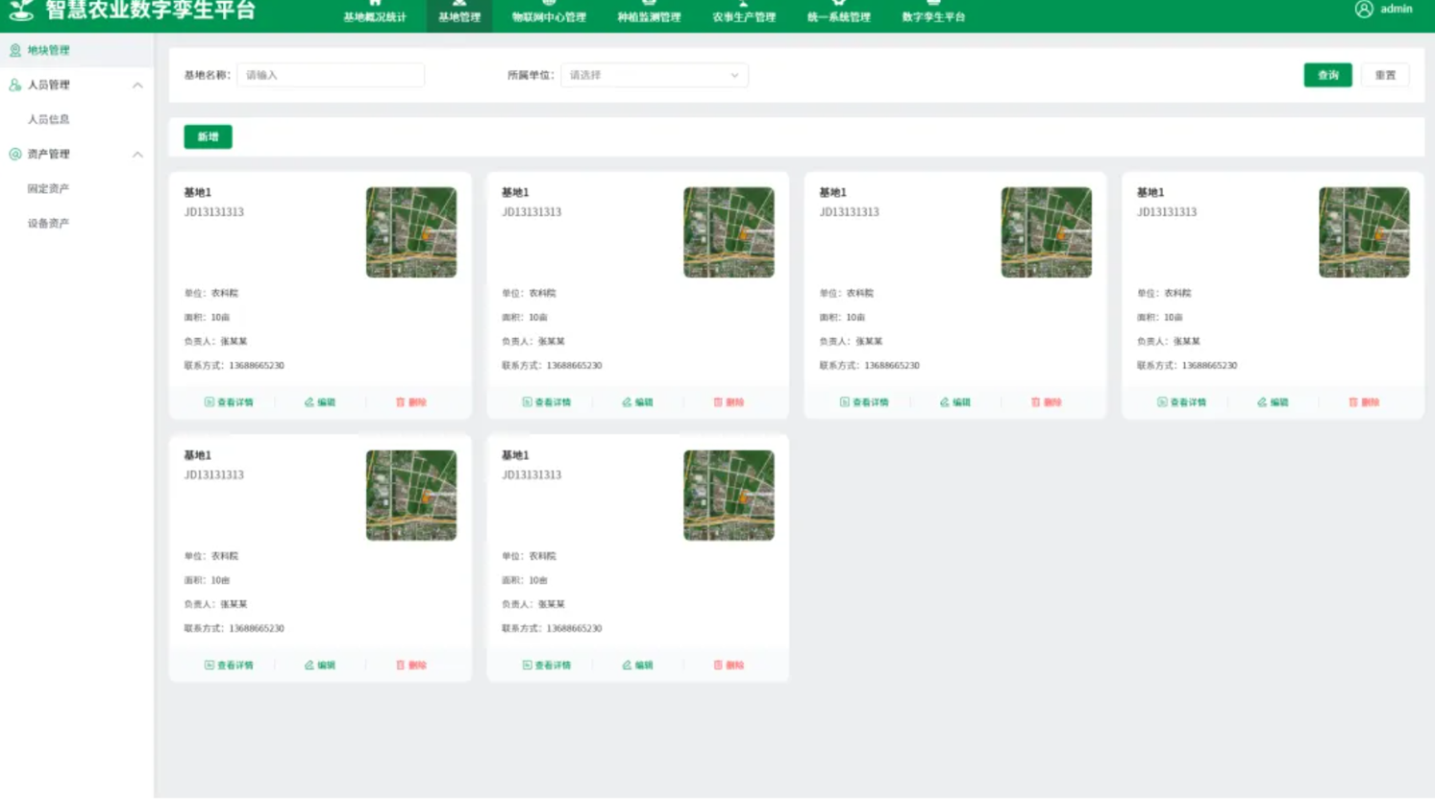Collapse the 资产管理 sidebar group chevron

pyautogui.click(x=137, y=155)
